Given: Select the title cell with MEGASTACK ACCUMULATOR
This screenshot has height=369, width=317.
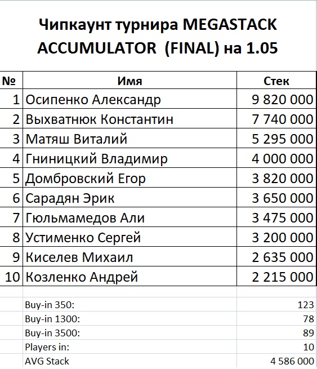Looking at the screenshot, I should pos(158,36).
